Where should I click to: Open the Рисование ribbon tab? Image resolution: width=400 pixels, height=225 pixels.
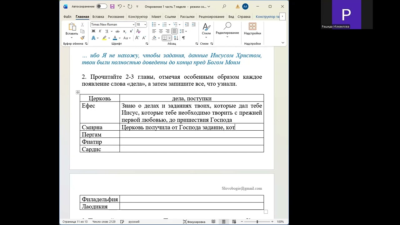tap(116, 17)
